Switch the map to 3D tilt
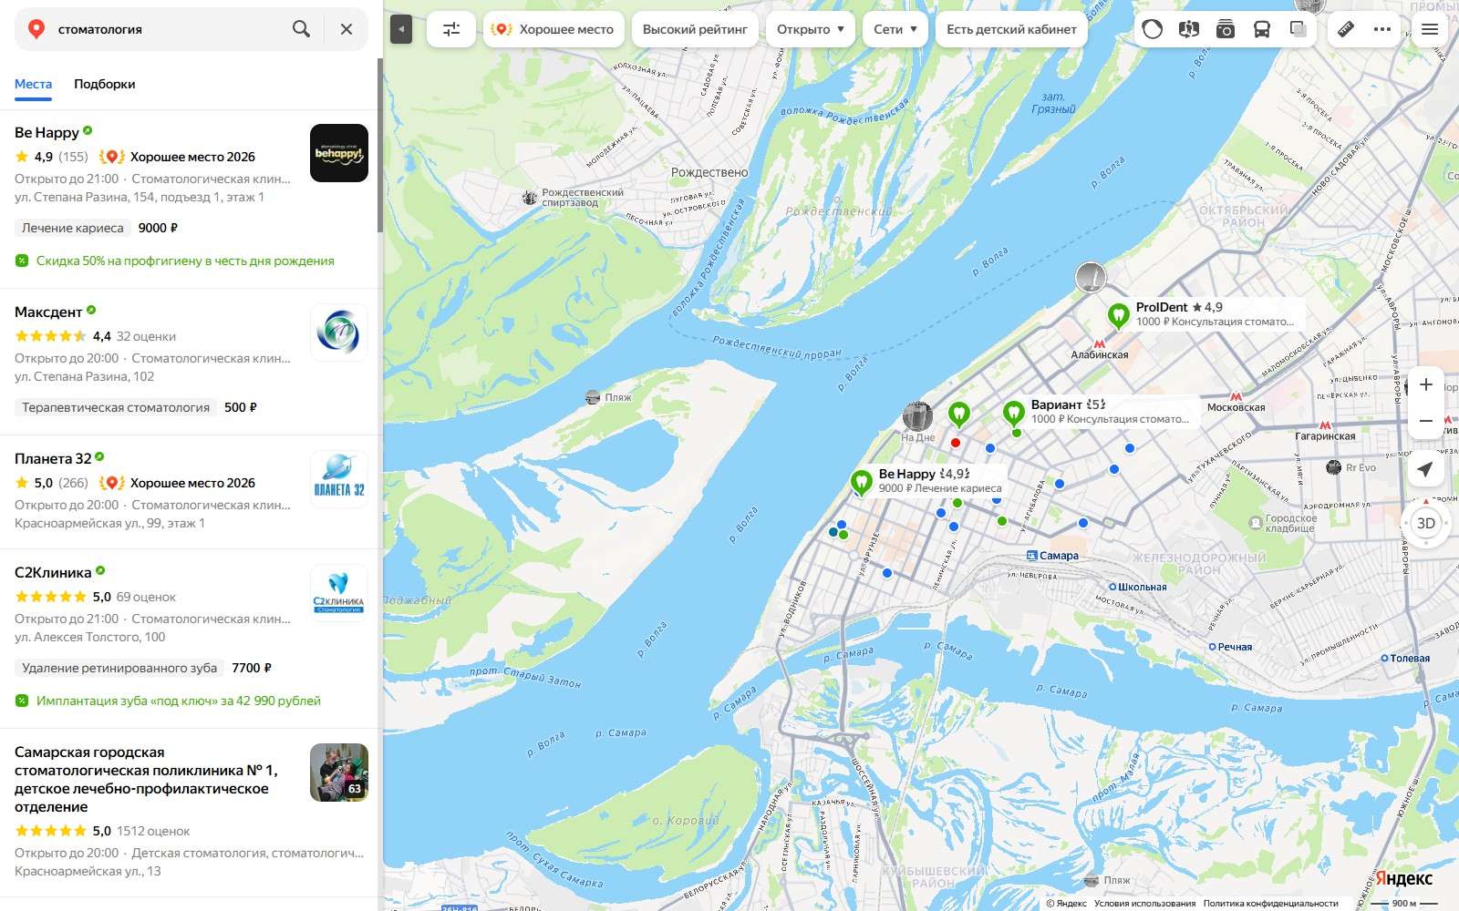The image size is (1459, 911). coord(1426,523)
